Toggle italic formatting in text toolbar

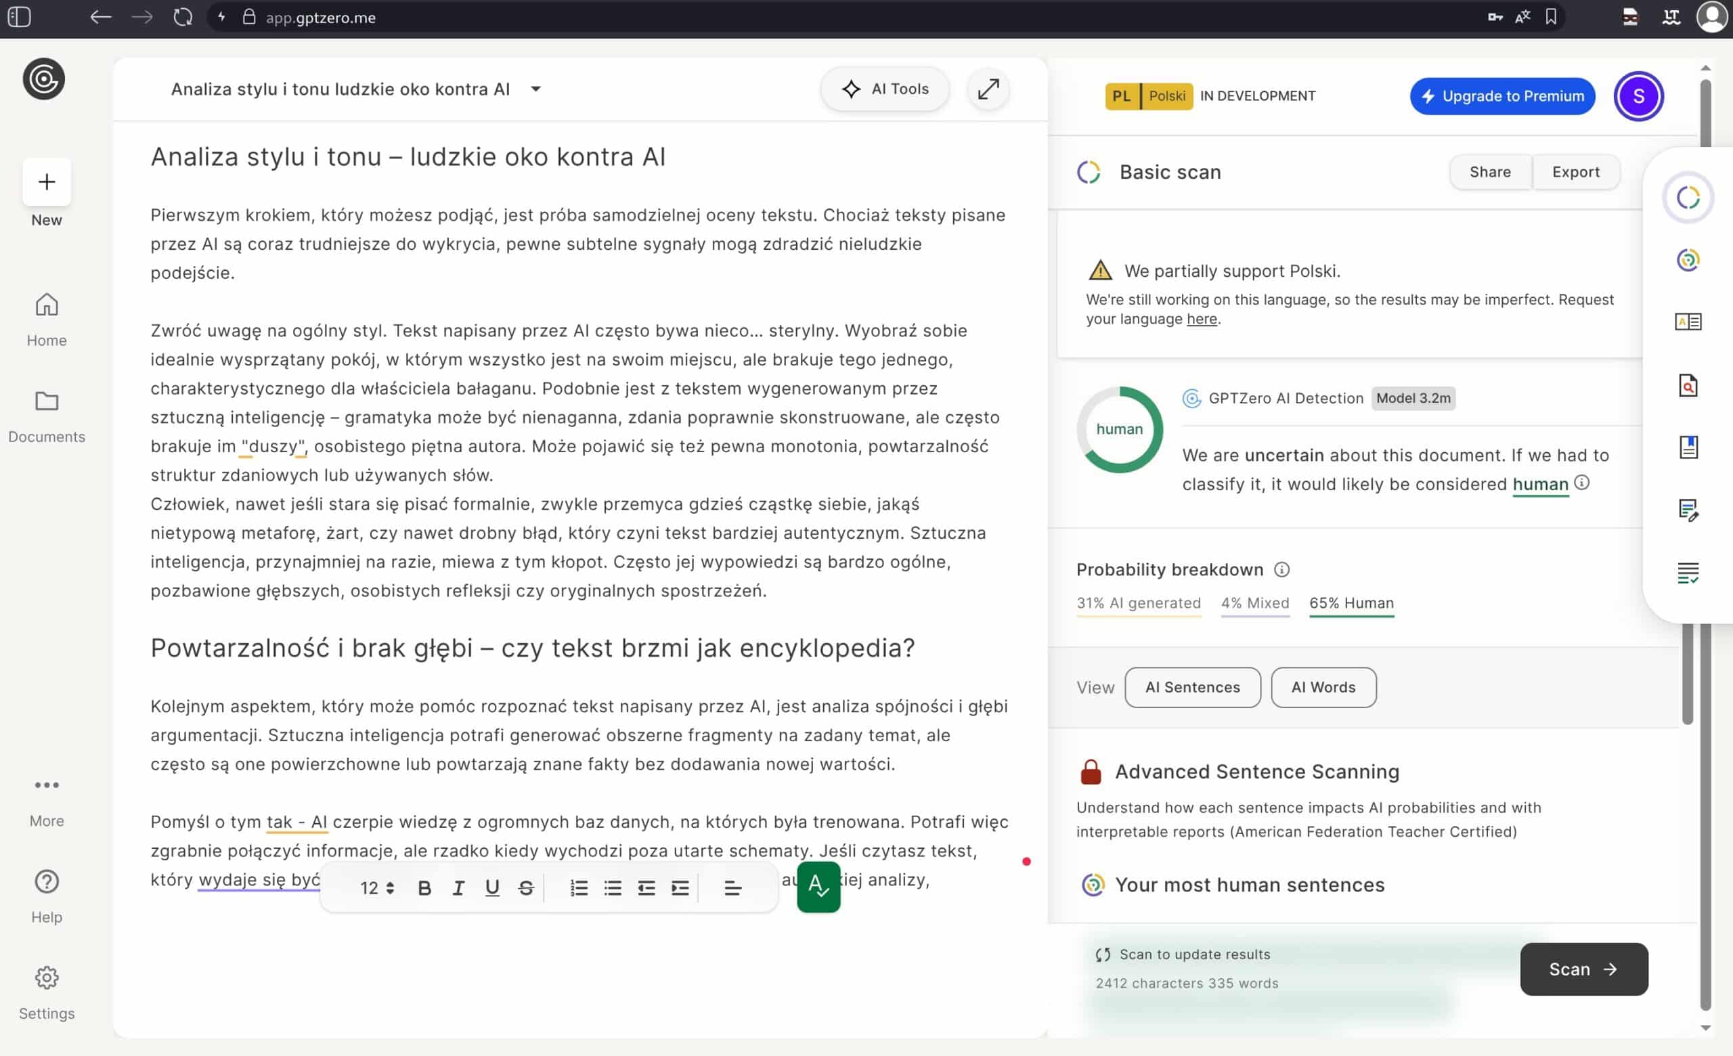(x=458, y=888)
